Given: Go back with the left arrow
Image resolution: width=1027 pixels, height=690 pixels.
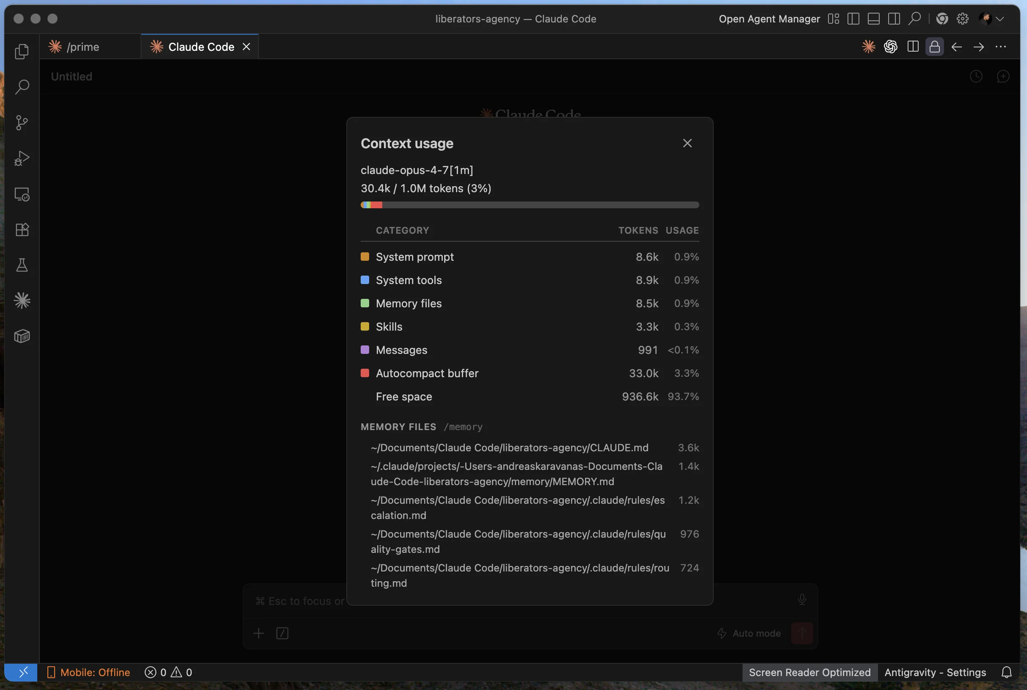Looking at the screenshot, I should pyautogui.click(x=956, y=47).
